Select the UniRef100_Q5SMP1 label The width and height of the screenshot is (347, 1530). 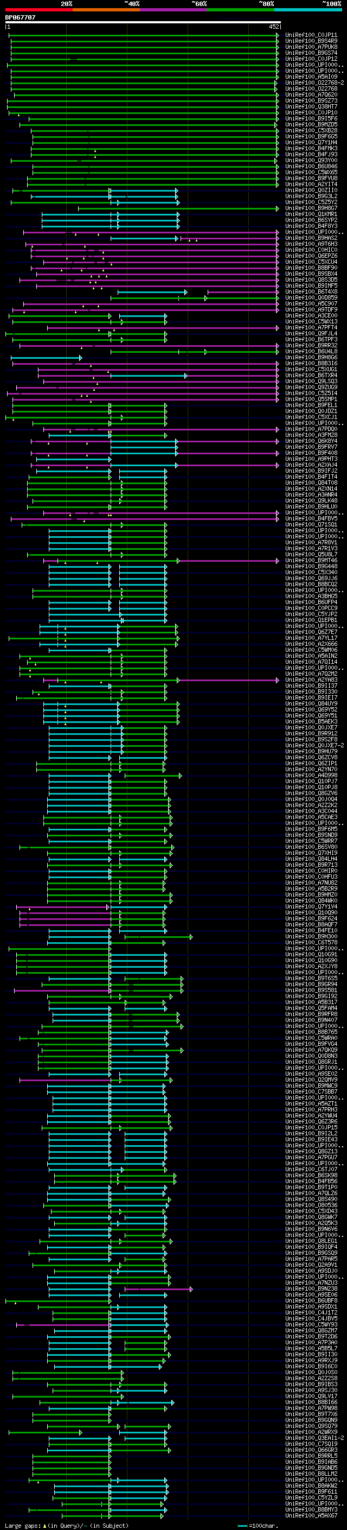[x=311, y=399]
